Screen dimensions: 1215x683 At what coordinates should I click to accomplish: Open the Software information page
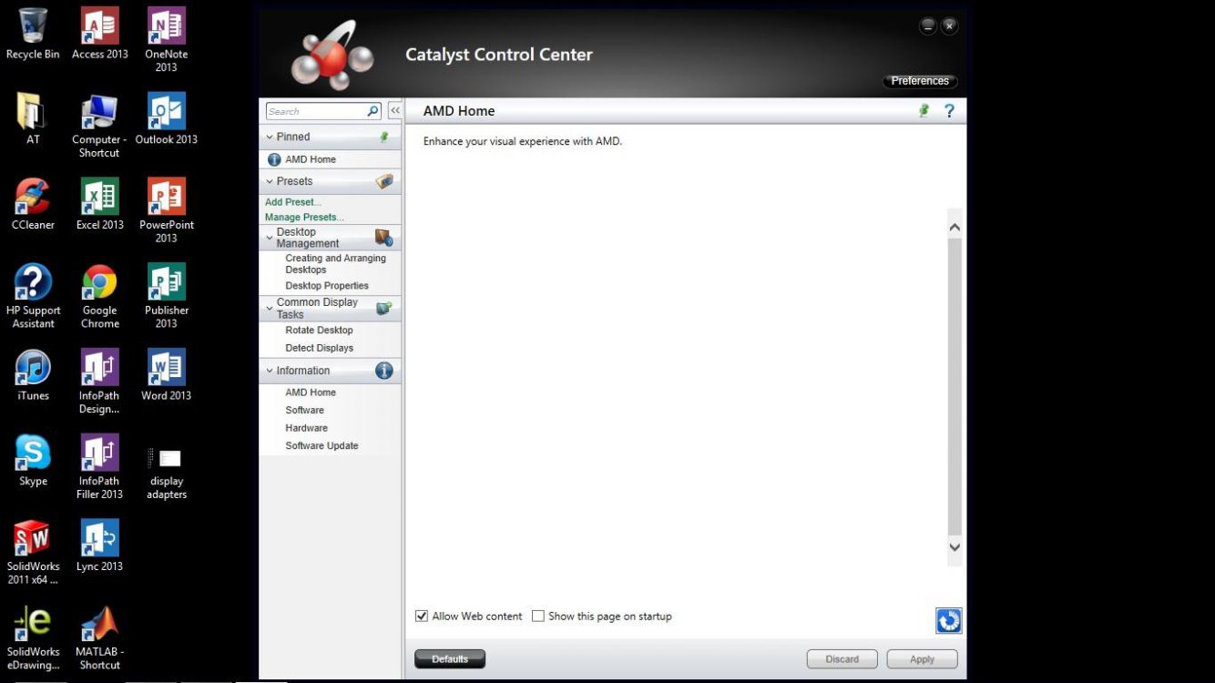pos(304,411)
